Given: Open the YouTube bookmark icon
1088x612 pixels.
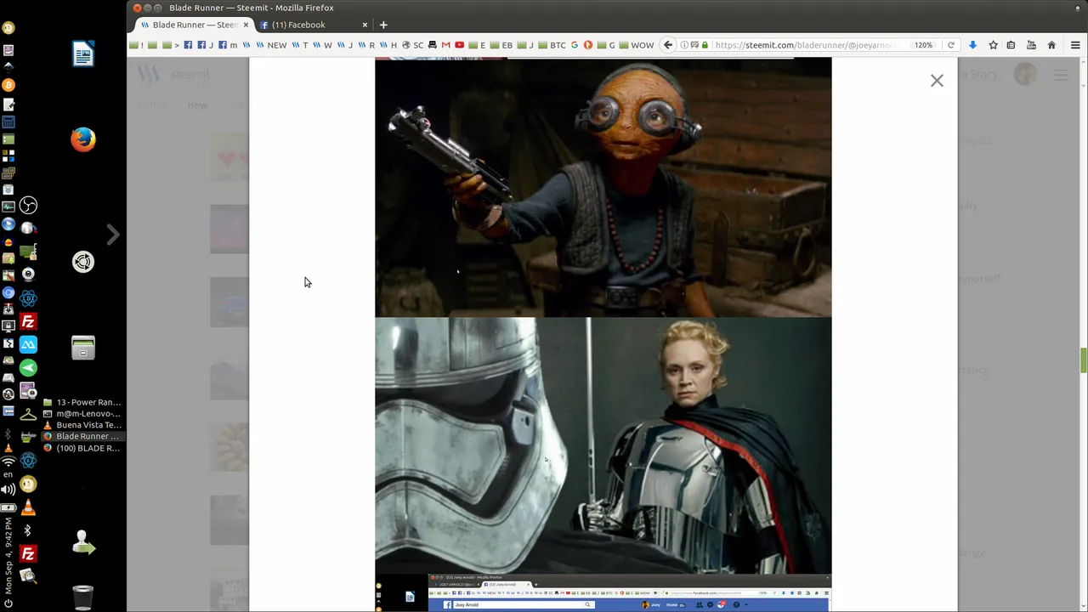Looking at the screenshot, I should click(460, 45).
